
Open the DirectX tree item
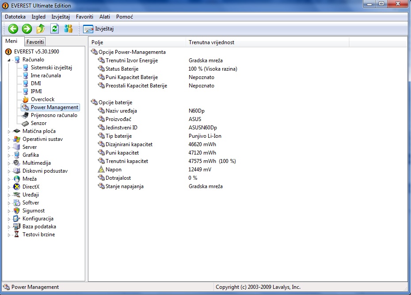click(31, 187)
